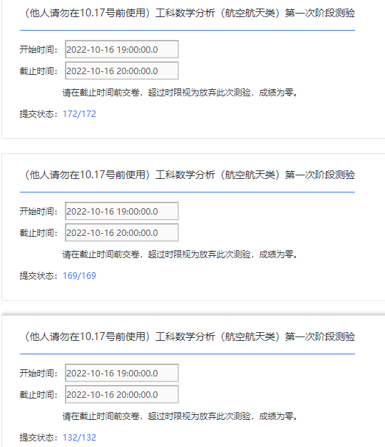Click the 提交状态 label beside 169/169
The height and width of the screenshot is (447, 385).
pyautogui.click(x=38, y=276)
